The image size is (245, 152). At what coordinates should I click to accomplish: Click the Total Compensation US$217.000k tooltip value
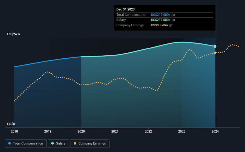click(161, 15)
